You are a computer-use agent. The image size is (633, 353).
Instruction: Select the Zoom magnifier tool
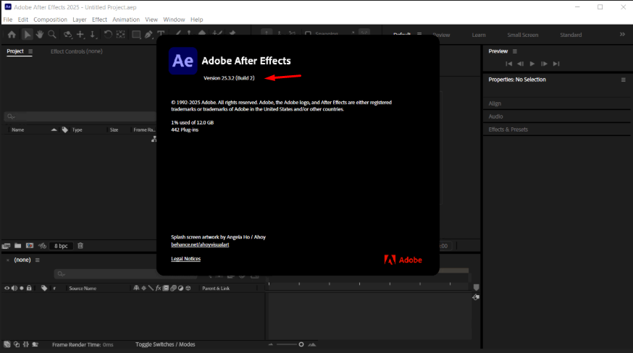(x=52, y=35)
